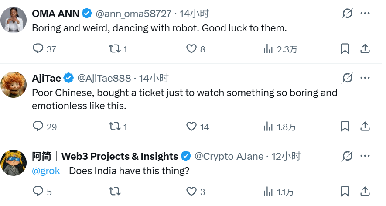The width and height of the screenshot is (386, 206).
Task: Reply to OMA ANN's tweet
Action: click(x=38, y=49)
